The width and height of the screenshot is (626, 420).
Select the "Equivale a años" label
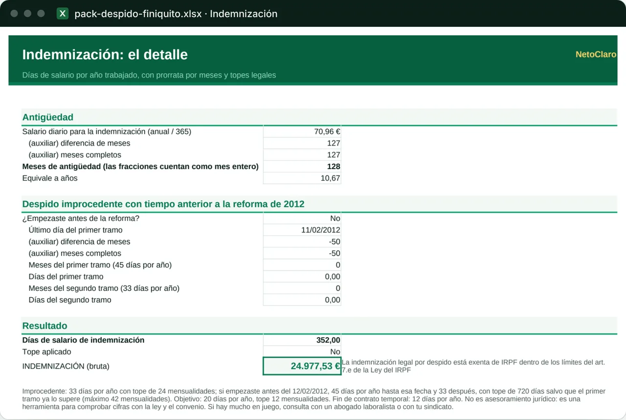click(50, 178)
